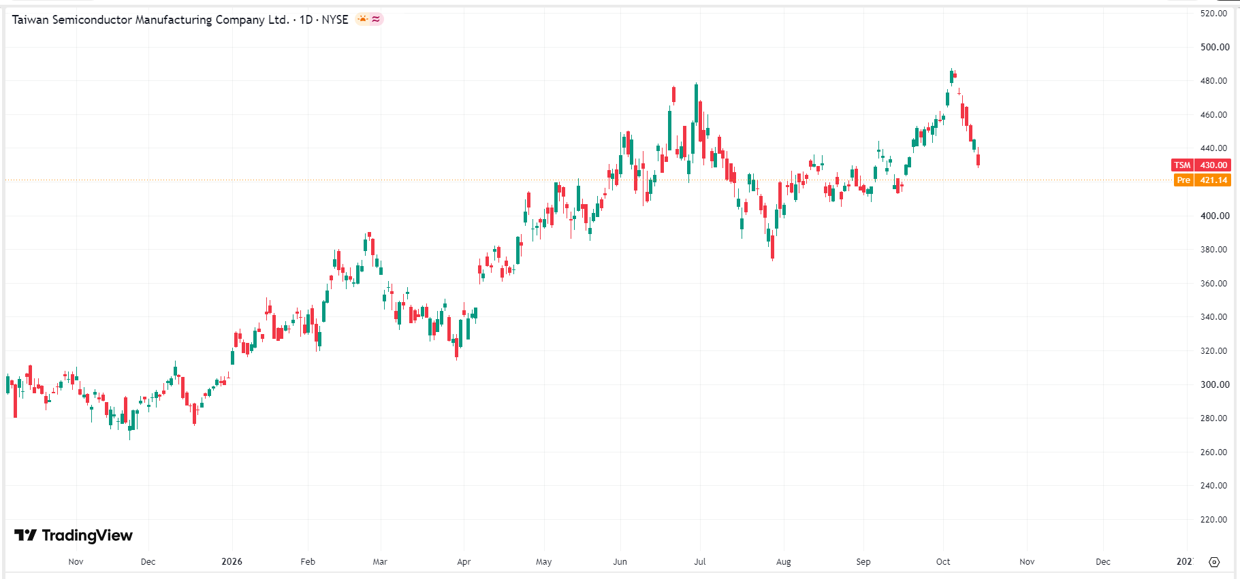Screen dimensions: 1240x579
Task: Open chart settings hexagon gear icon
Action: pyautogui.click(x=1214, y=562)
